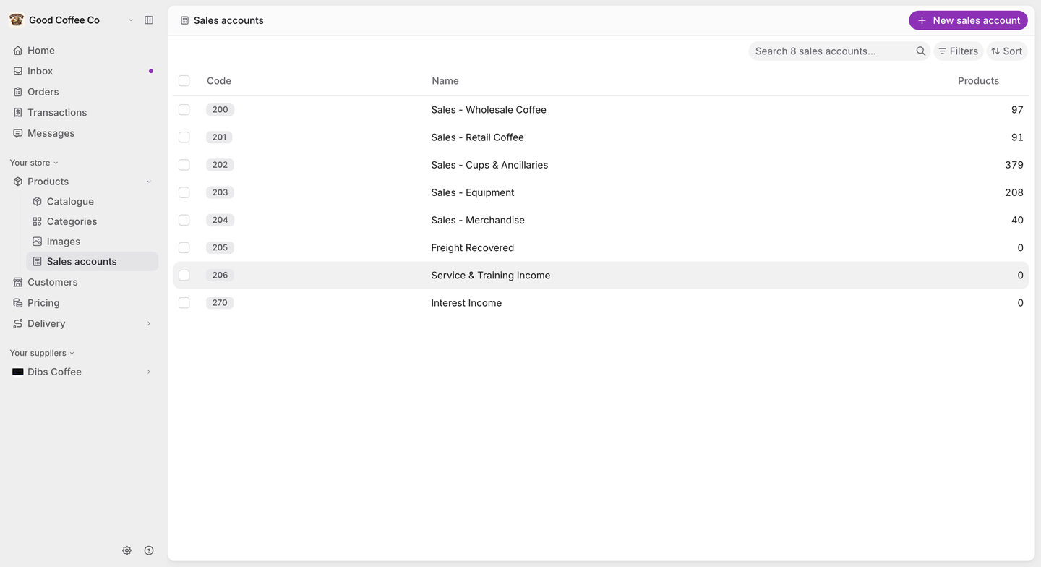1041x567 pixels.
Task: Create a New sales account
Action: click(x=968, y=20)
